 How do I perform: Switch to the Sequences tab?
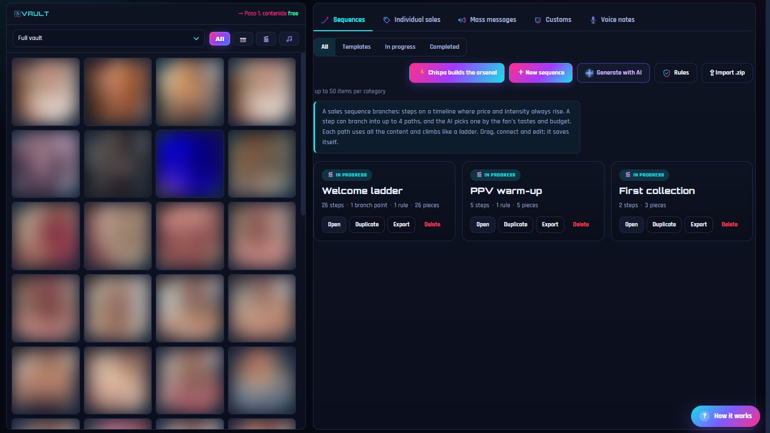(x=343, y=20)
